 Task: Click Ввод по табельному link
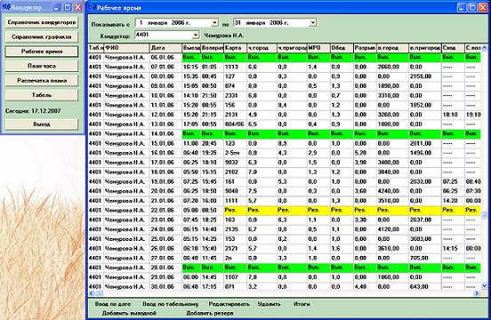[x=171, y=304]
